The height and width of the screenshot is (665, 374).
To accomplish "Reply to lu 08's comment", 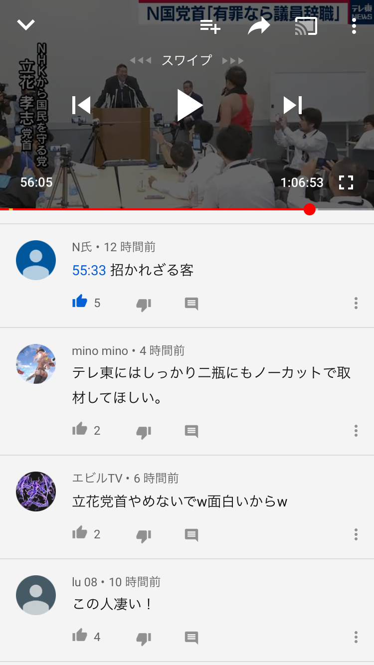I will [191, 638].
